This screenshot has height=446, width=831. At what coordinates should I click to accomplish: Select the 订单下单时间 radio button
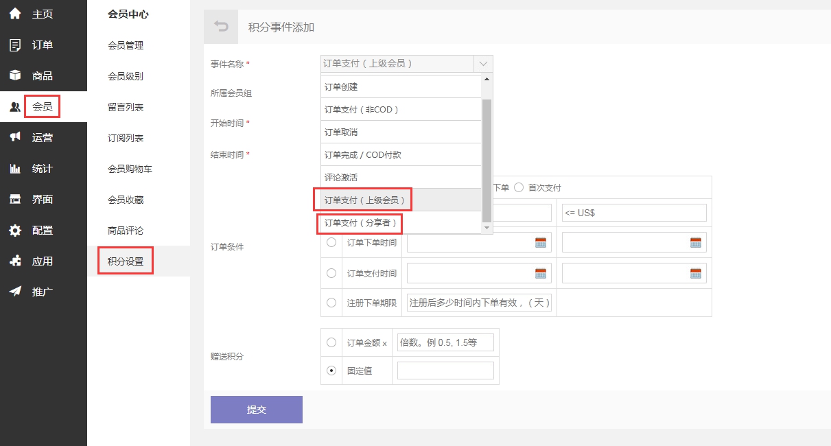(331, 242)
